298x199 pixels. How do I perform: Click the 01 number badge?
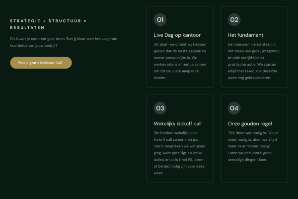[x=160, y=20]
